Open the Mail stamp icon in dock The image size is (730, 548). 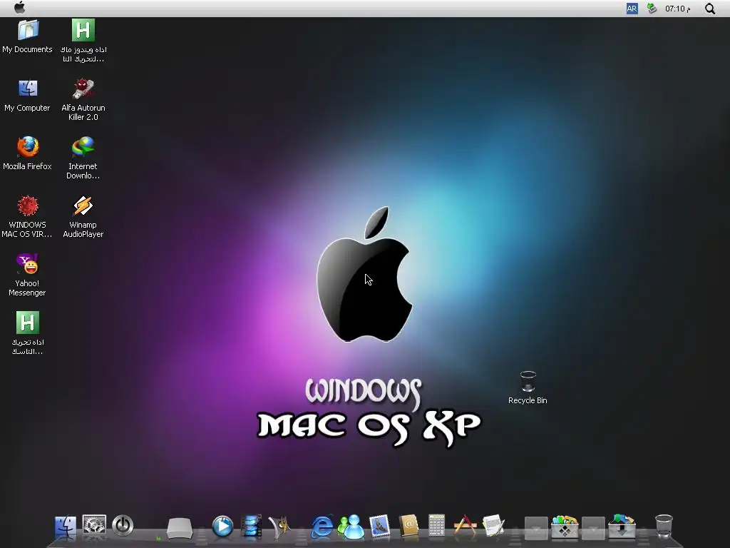pyautogui.click(x=379, y=526)
